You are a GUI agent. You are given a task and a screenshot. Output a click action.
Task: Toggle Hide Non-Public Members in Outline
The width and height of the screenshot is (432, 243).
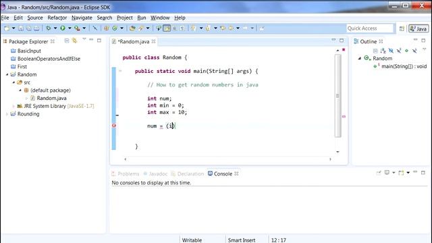click(x=406, y=51)
